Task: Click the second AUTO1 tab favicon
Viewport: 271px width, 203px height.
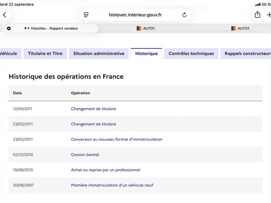Action: click(x=233, y=28)
